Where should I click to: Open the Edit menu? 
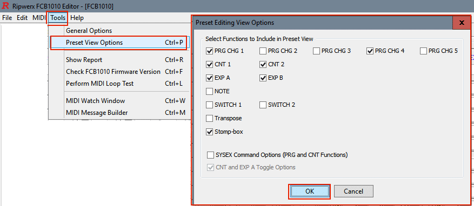coord(22,18)
